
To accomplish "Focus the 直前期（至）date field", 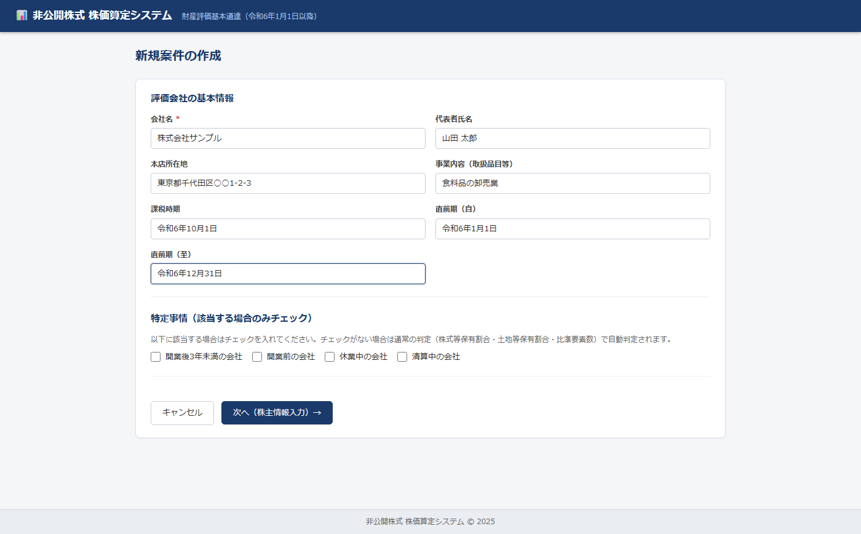I will [x=288, y=274].
